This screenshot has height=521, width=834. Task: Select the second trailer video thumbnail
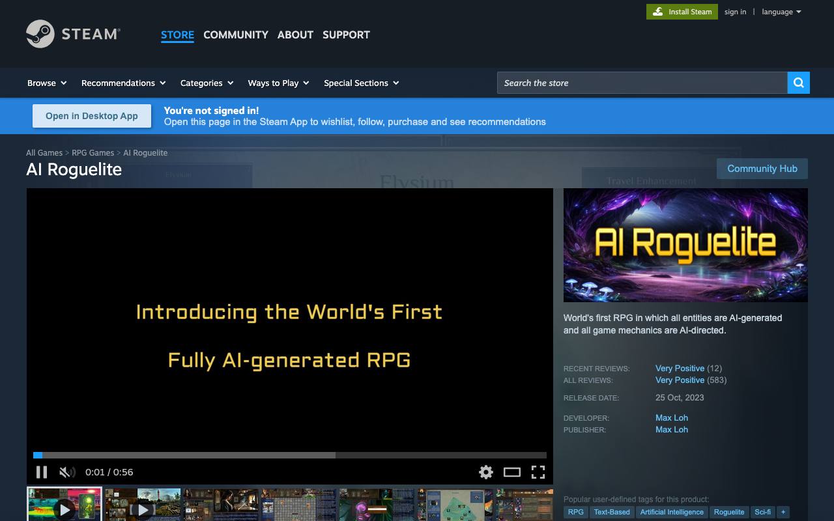(x=143, y=504)
